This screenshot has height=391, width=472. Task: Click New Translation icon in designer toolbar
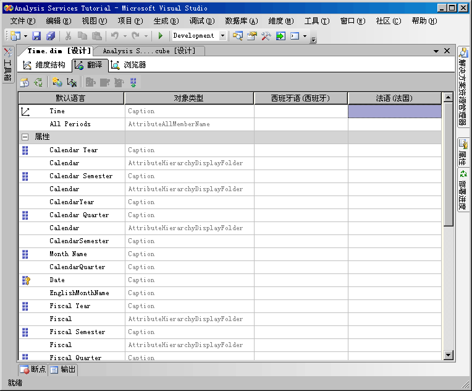[x=57, y=82]
